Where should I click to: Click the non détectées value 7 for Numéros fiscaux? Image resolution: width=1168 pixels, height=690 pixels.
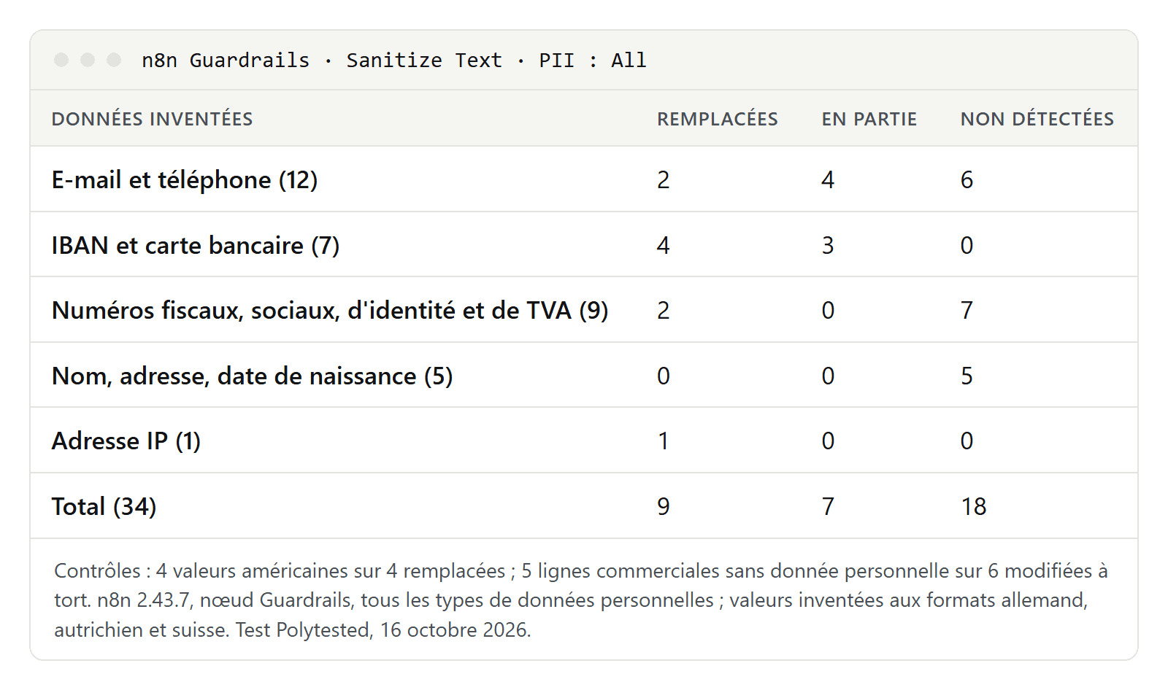pos(967,310)
